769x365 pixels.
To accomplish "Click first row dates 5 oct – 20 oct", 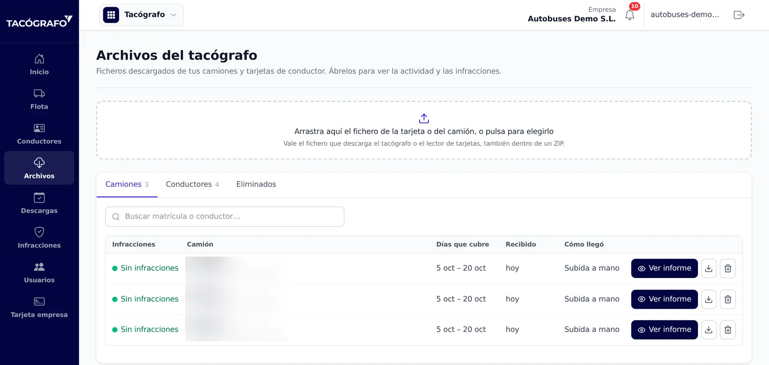I will point(461,268).
